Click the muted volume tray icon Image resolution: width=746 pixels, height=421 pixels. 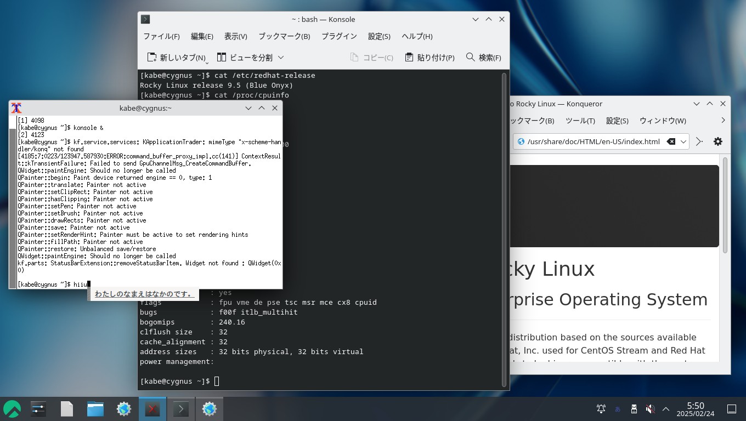coord(650,409)
